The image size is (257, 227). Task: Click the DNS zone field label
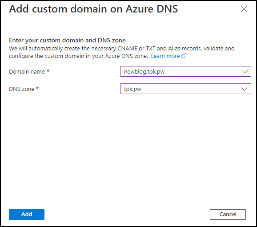tap(21, 89)
